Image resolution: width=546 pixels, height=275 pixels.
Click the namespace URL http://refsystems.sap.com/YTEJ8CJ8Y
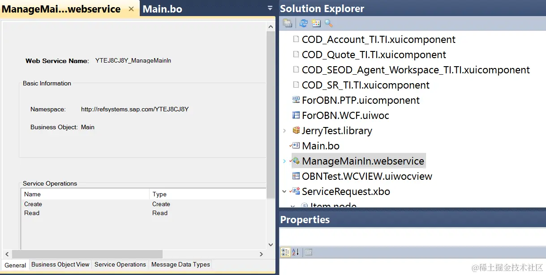pyautogui.click(x=135, y=109)
